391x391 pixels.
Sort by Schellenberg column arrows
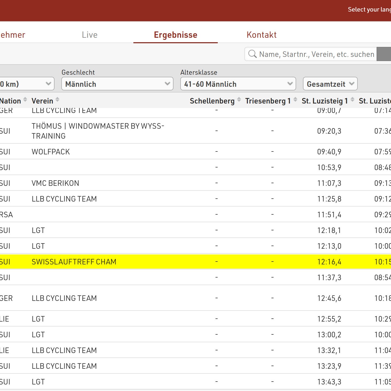click(239, 100)
